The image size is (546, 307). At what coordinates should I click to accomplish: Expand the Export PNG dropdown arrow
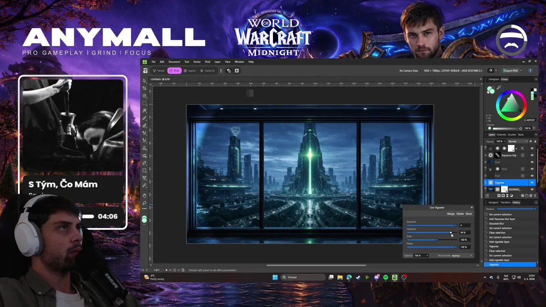pyautogui.click(x=521, y=70)
